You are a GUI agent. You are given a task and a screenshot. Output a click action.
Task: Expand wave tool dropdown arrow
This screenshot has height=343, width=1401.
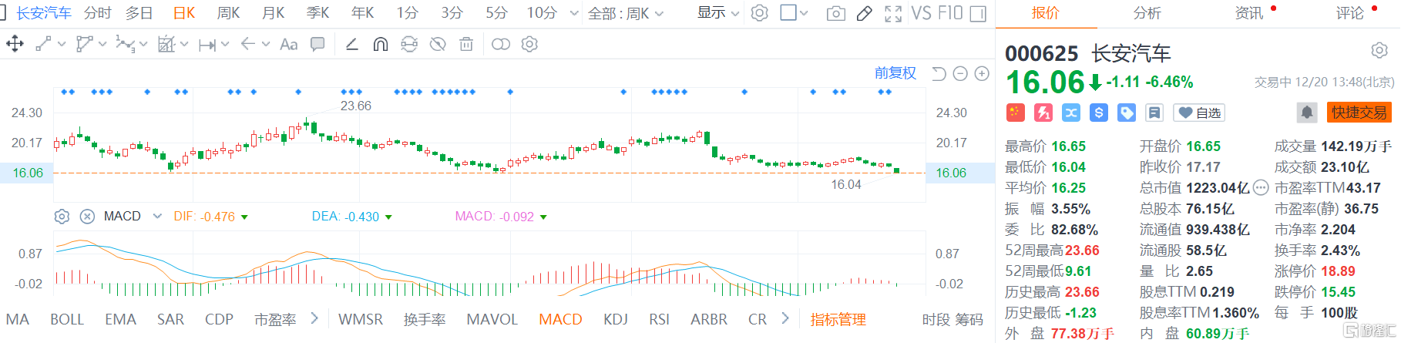click(143, 45)
